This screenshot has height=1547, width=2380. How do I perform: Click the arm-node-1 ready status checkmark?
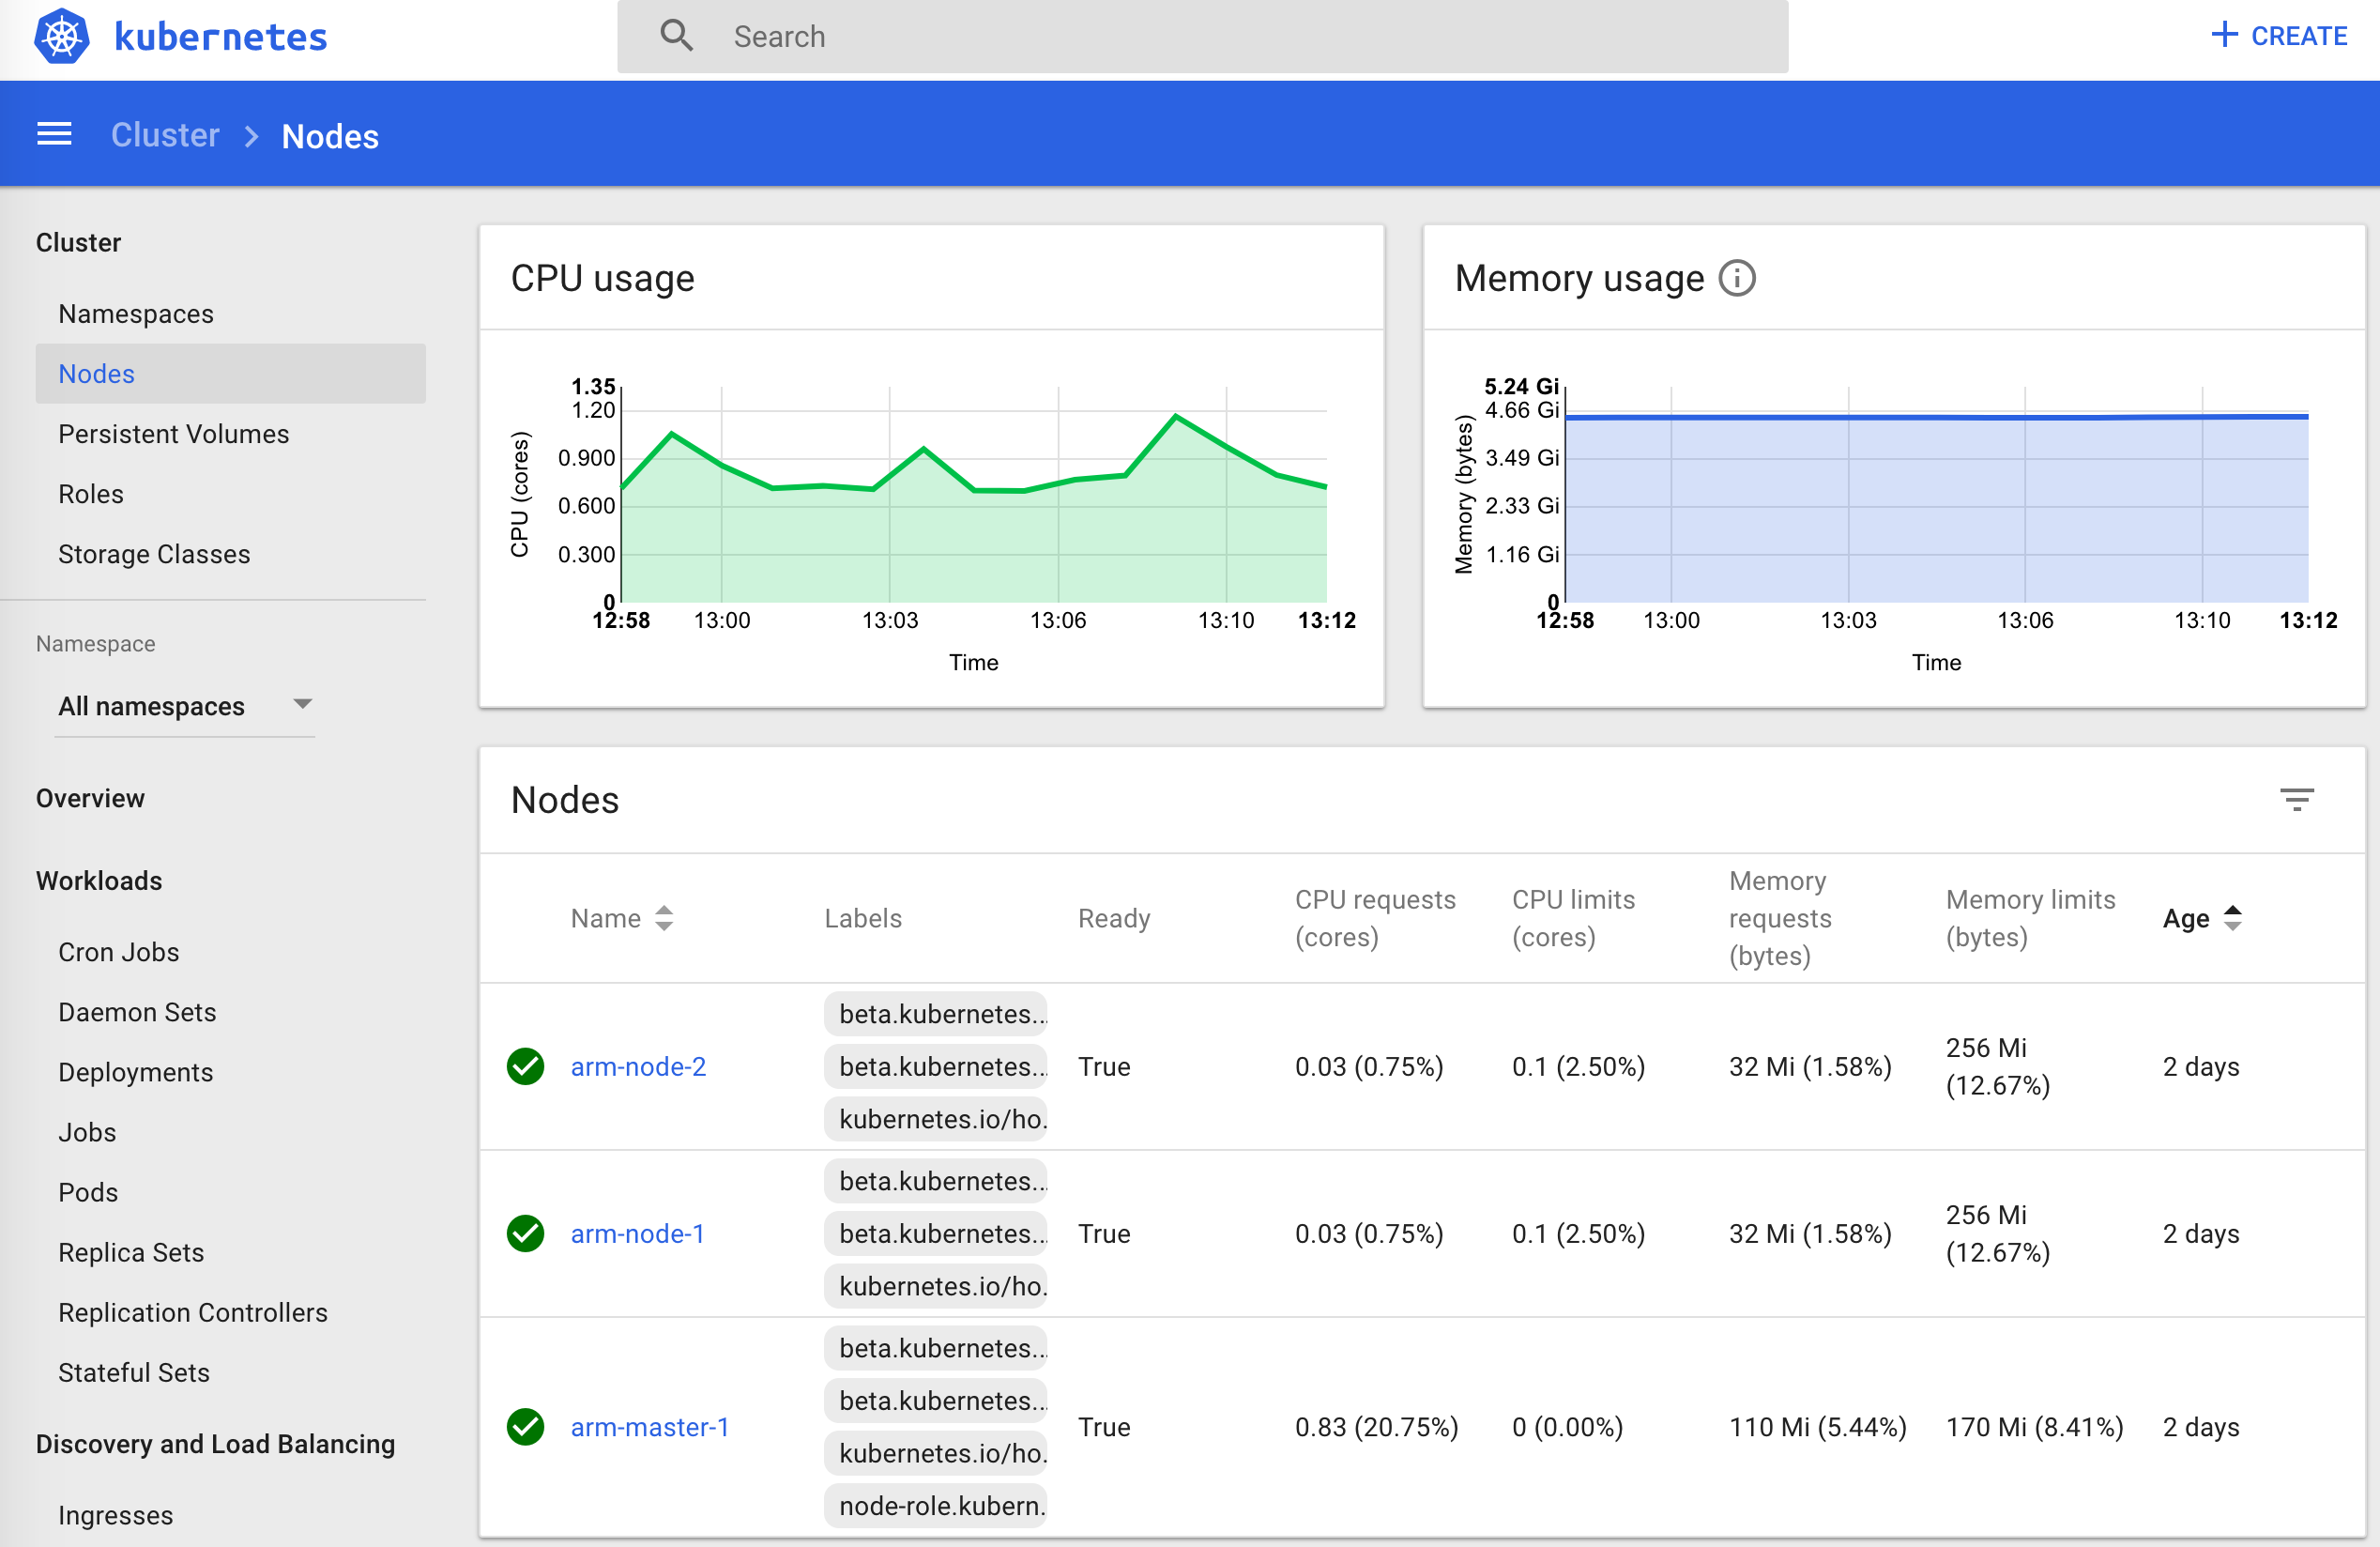click(525, 1233)
